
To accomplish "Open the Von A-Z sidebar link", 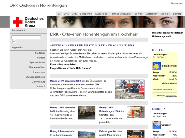I will (x=41, y=87).
